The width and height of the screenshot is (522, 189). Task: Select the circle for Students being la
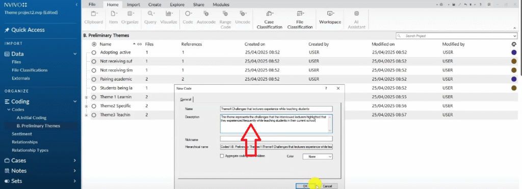(x=94, y=88)
